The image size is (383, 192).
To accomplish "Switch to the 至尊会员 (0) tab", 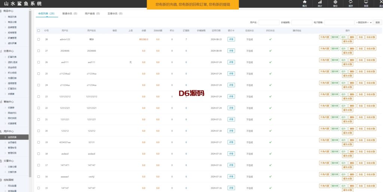I will [x=115, y=14].
